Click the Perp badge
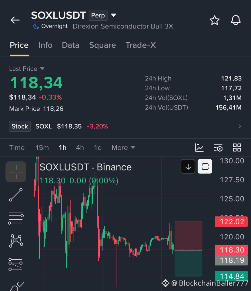Image resolution: width=251 pixels, height=291 pixels. pyautogui.click(x=98, y=15)
